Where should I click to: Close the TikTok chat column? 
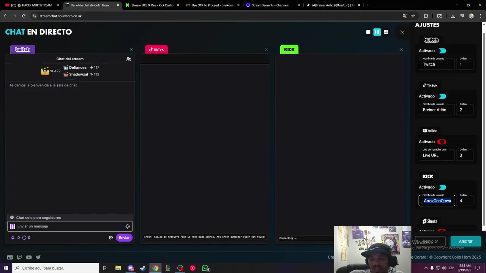[x=267, y=50]
